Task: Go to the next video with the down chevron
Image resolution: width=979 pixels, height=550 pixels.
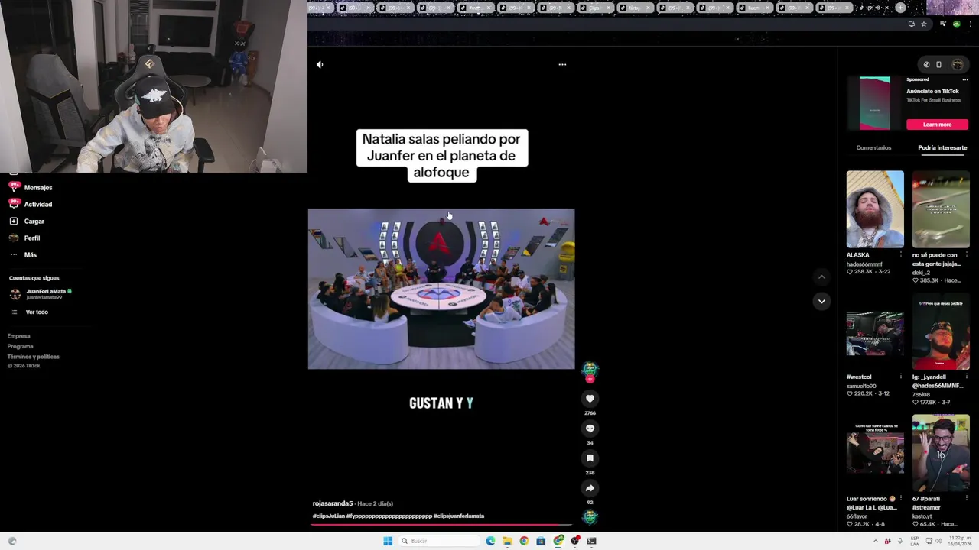Action: pos(821,301)
